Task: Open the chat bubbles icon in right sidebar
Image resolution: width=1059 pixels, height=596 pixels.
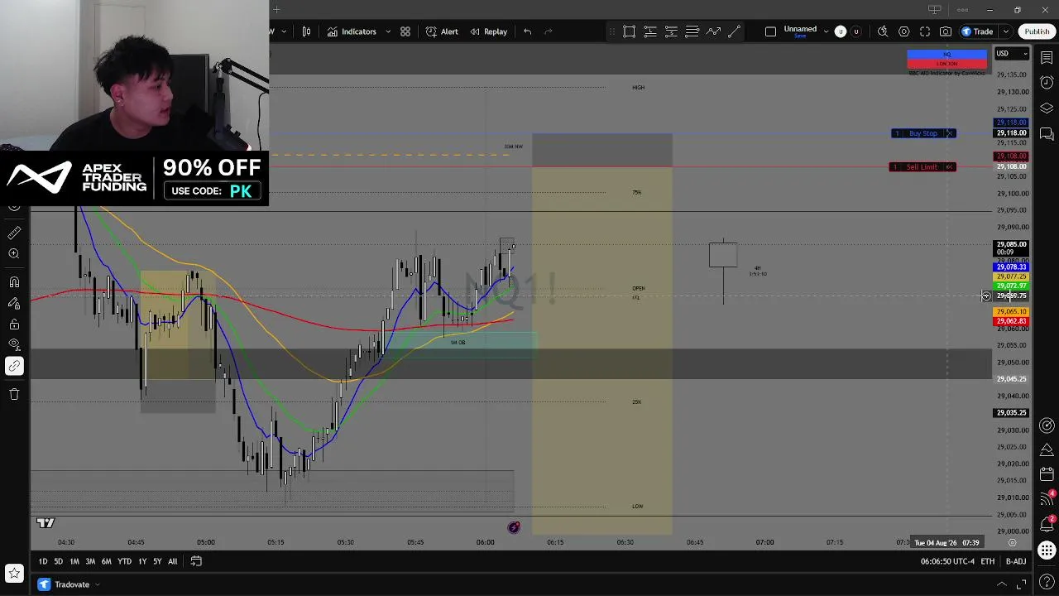Action: (1047, 133)
